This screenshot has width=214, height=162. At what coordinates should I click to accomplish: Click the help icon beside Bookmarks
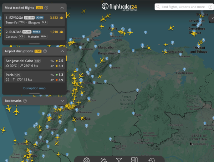(25, 101)
